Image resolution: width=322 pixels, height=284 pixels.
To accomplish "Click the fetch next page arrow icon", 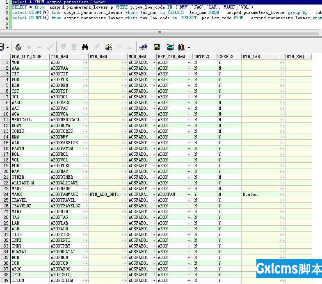I will [x=63, y=47].
